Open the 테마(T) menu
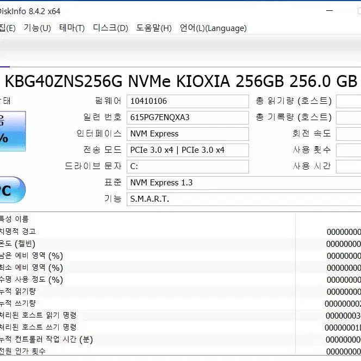Image resolution: width=361 pixels, height=361 pixels. pyautogui.click(x=72, y=28)
